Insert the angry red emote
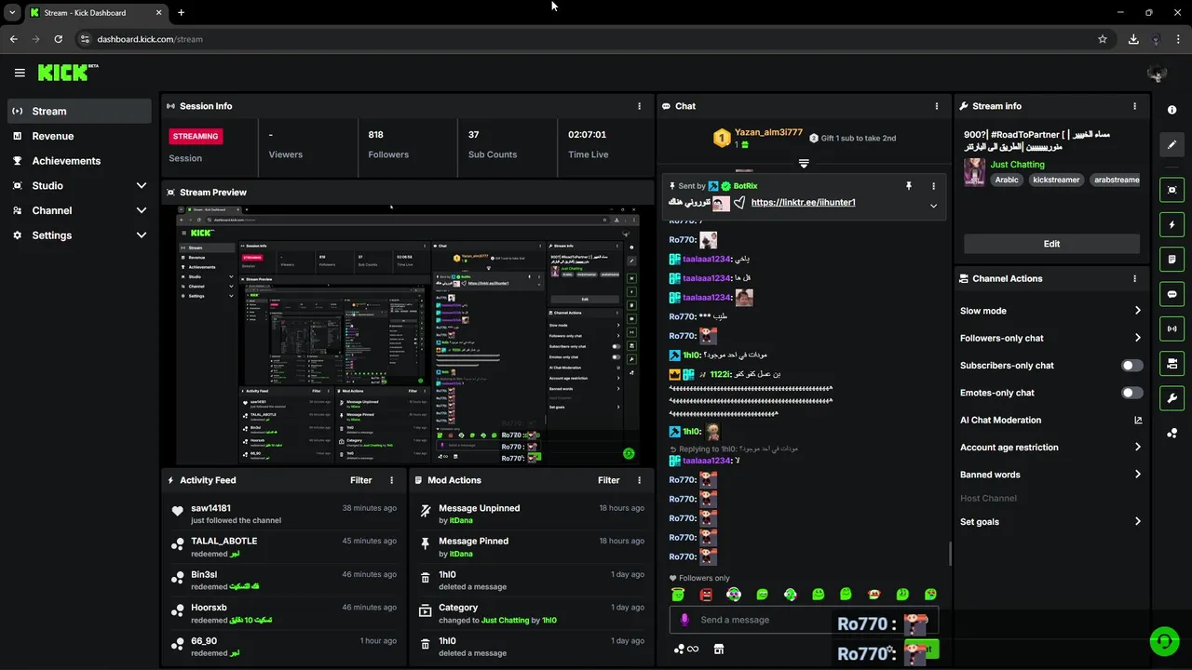This screenshot has width=1192, height=670. pyautogui.click(x=706, y=594)
